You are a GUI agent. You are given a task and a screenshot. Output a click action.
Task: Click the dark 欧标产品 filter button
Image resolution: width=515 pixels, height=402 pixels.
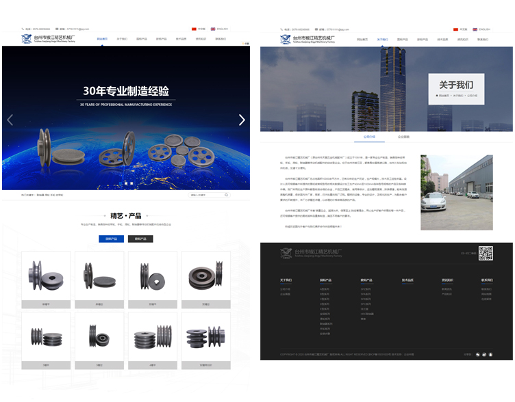(x=140, y=239)
